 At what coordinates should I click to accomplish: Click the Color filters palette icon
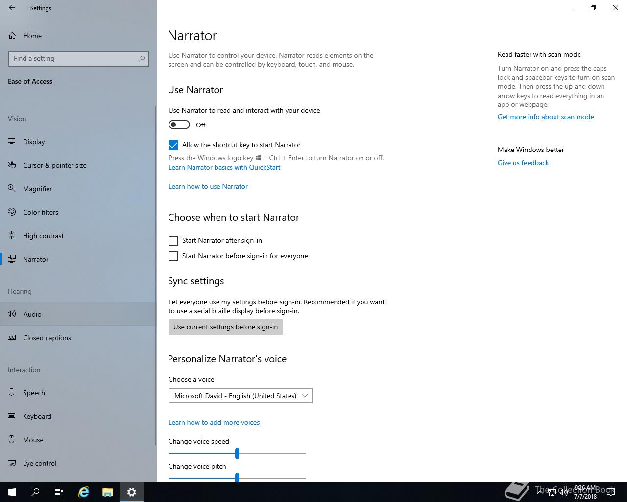pyautogui.click(x=12, y=212)
